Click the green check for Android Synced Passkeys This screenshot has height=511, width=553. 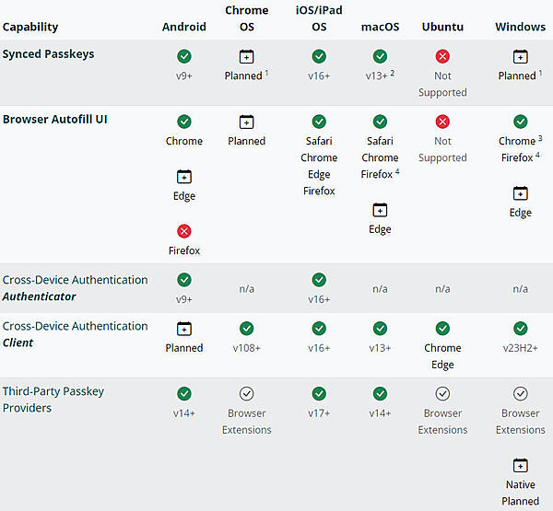[184, 57]
